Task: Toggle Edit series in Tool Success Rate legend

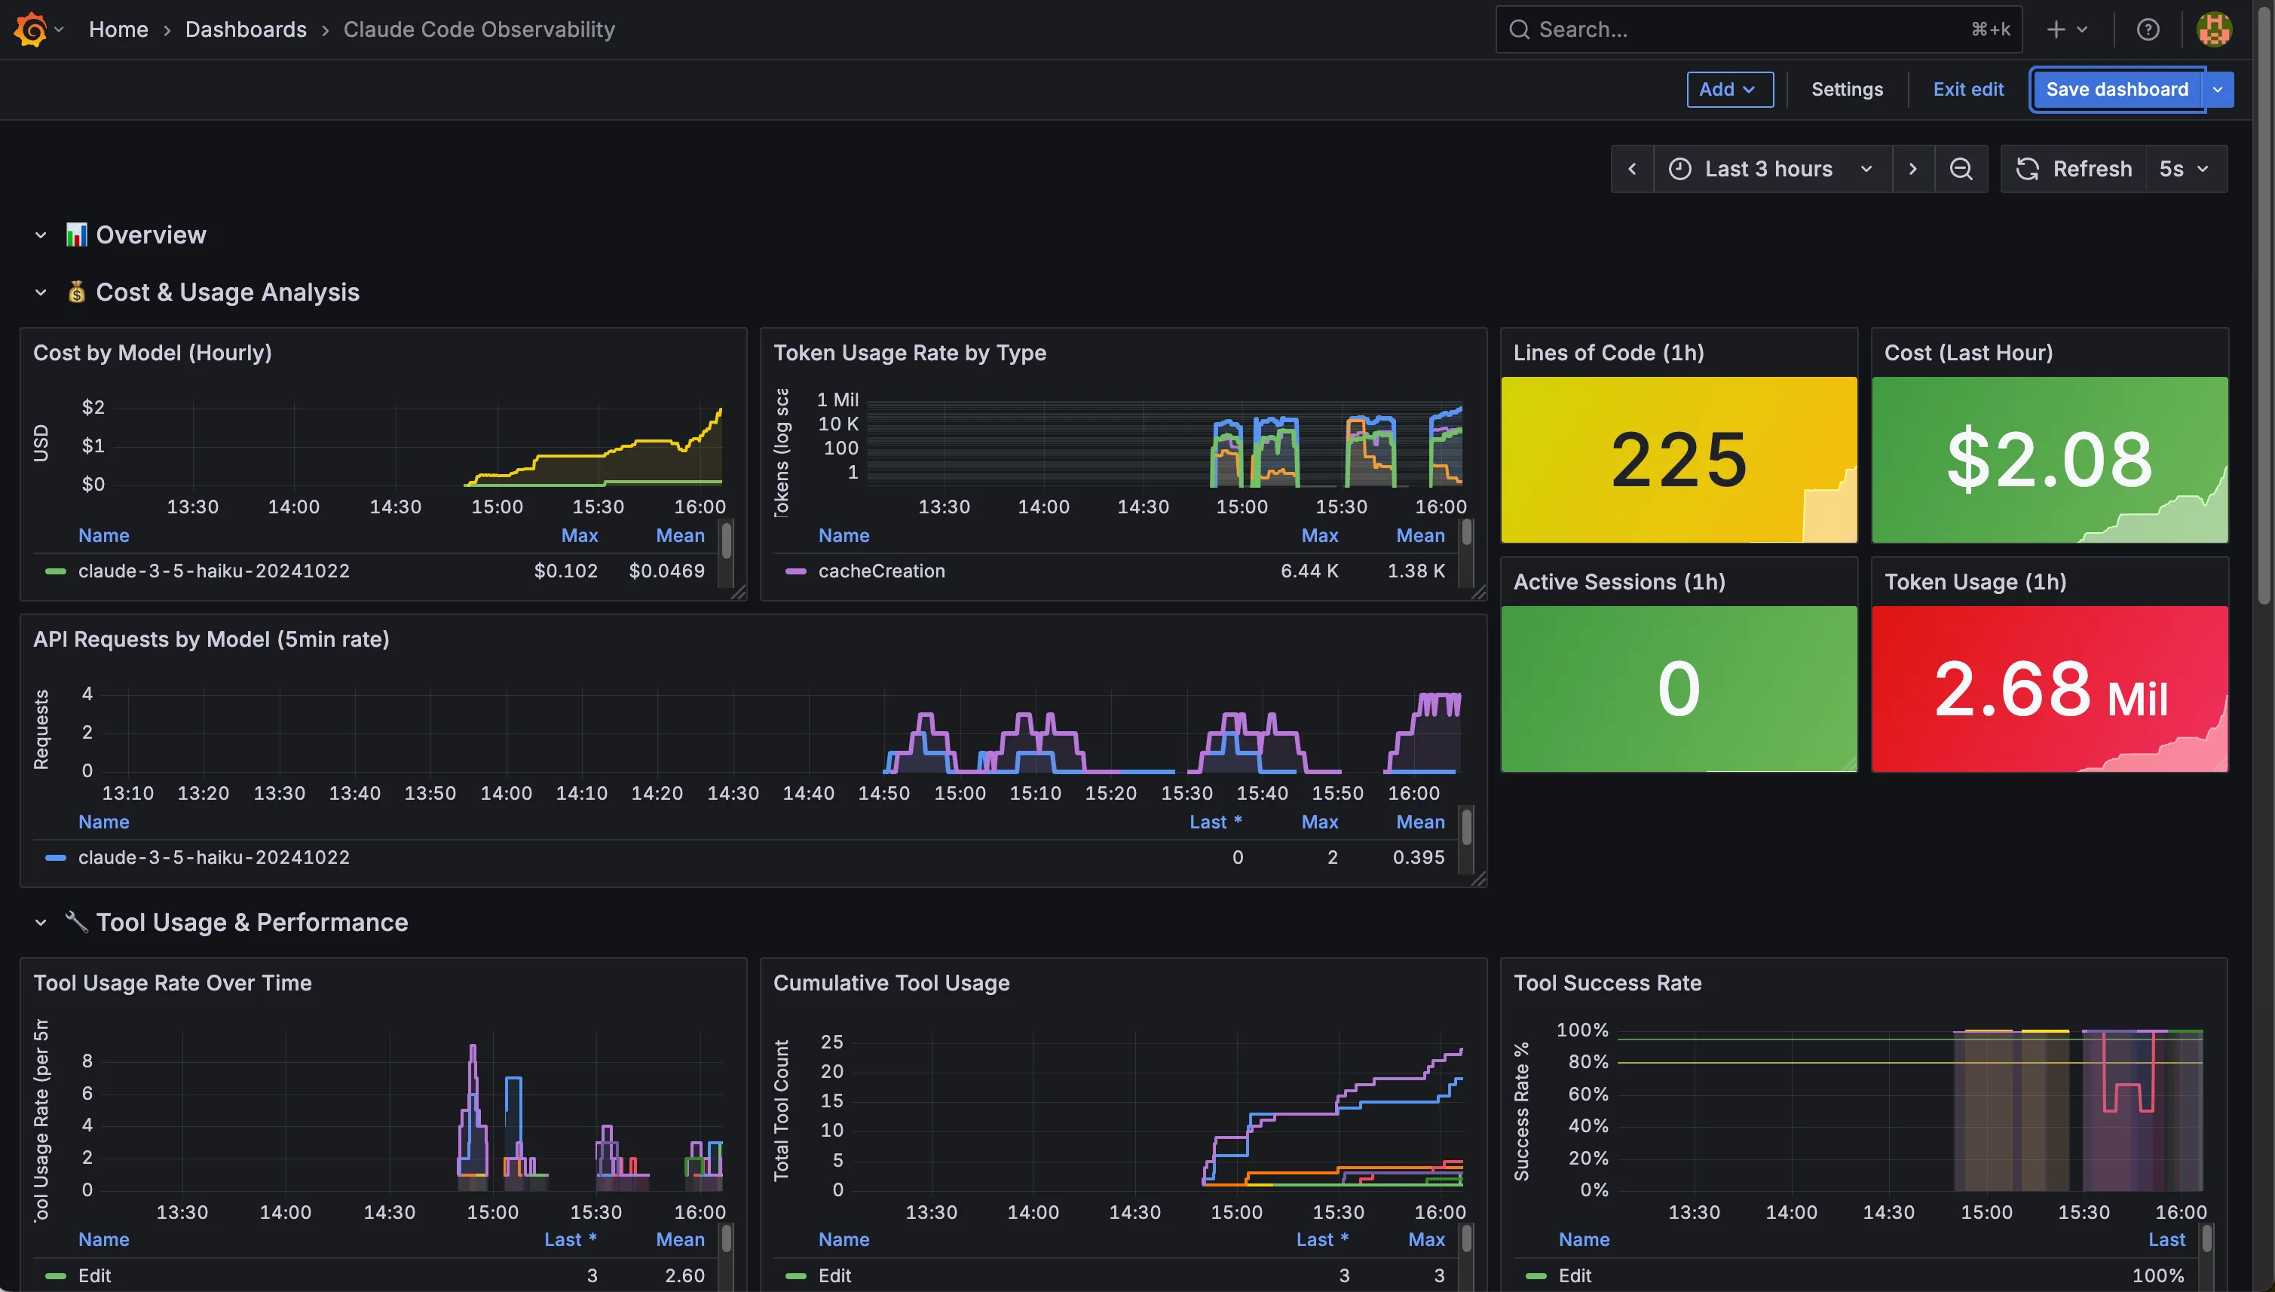Action: 1575,1275
